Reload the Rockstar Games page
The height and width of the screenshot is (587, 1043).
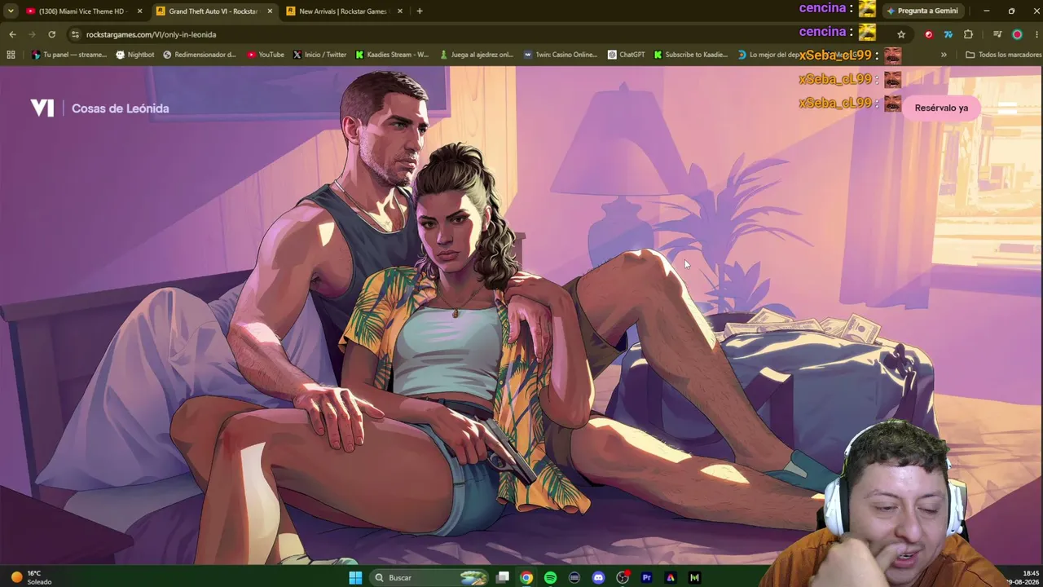pyautogui.click(x=51, y=34)
